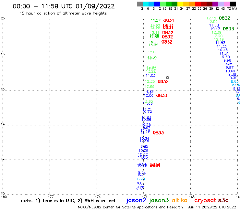240x210 pixels.
Task: Click the wave height value 11.83
Action: (x=221, y=43)
